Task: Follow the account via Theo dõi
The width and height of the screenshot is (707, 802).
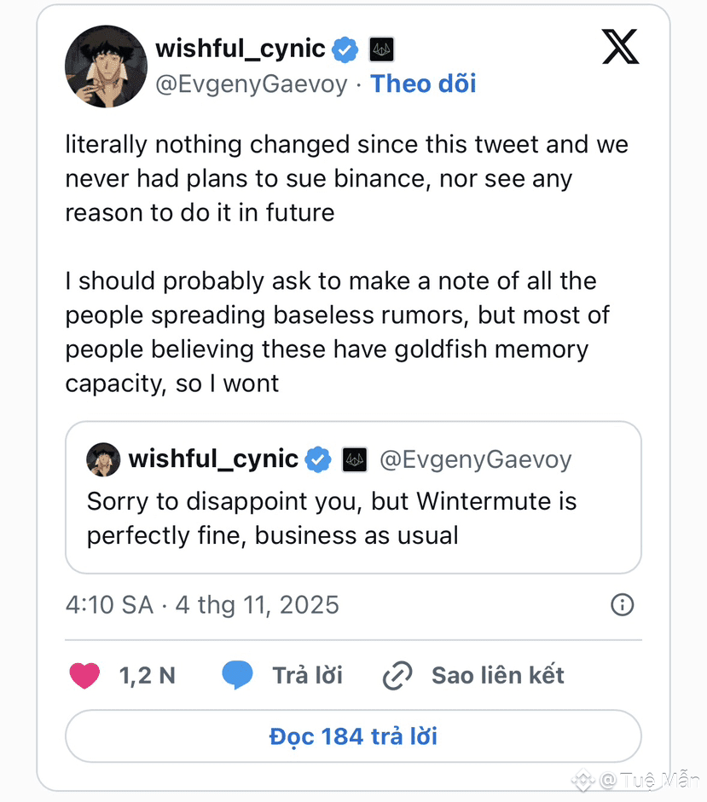Action: tap(423, 84)
